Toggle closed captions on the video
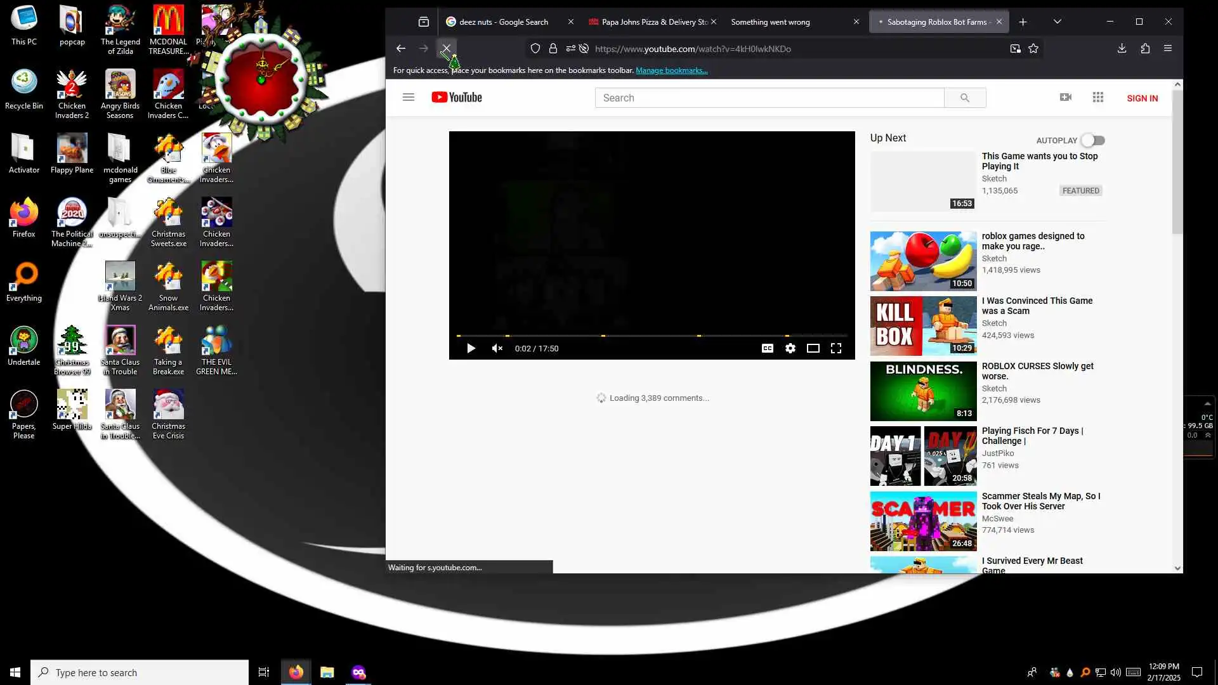Viewport: 1218px width, 685px height. pos(767,348)
